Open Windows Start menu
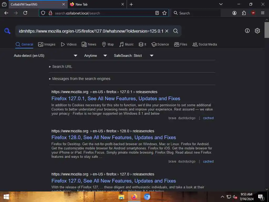The height and width of the screenshot is (202, 269). (6, 197)
